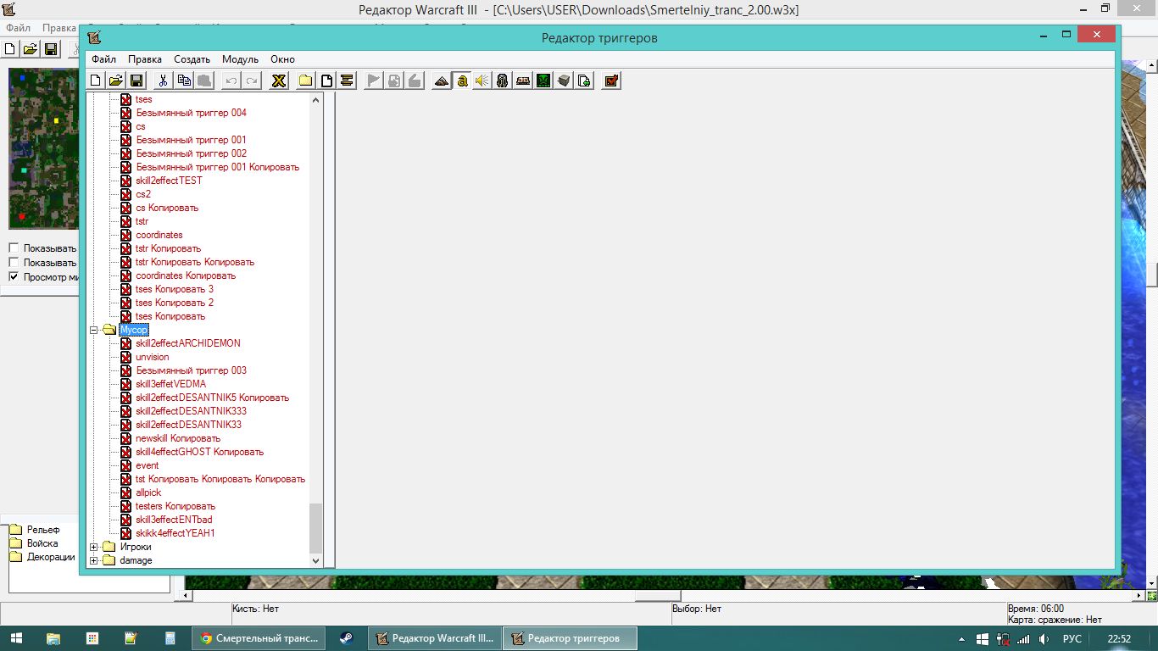Screen dimensions: 1158x651
Task: Select trigger skikk4effectYEAH1
Action: [x=175, y=533]
